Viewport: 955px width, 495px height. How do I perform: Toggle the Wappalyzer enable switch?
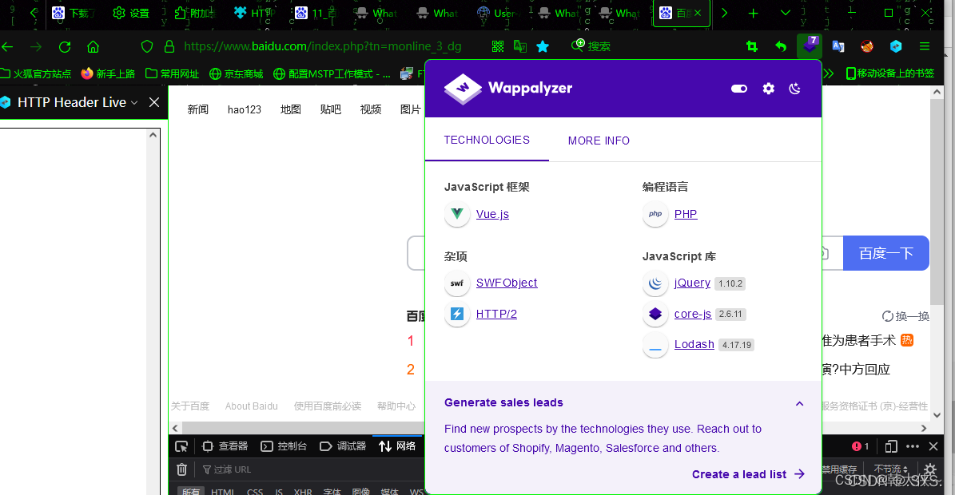[x=738, y=89]
